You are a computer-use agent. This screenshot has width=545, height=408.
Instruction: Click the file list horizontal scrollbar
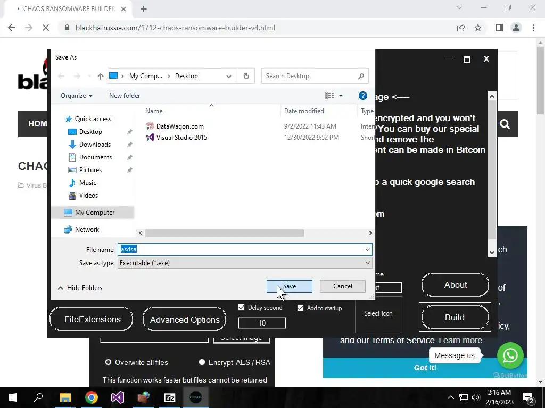click(x=225, y=233)
